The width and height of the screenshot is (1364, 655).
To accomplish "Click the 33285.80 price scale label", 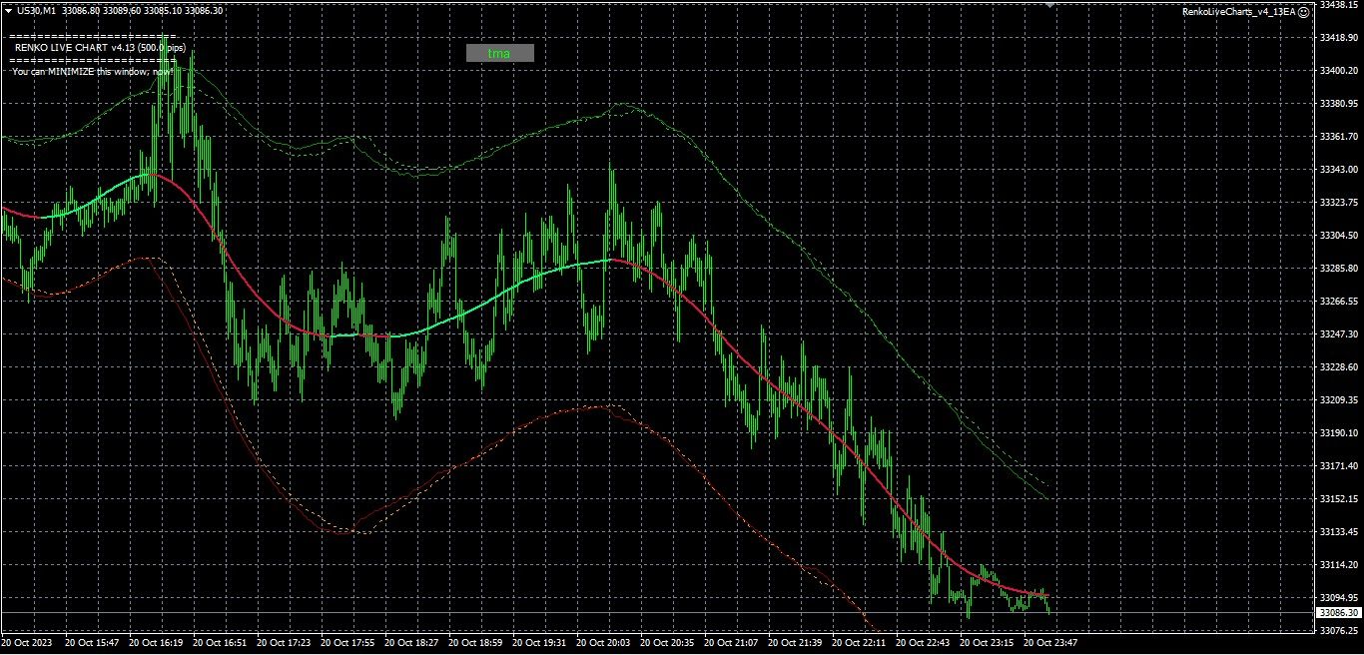I will [x=1338, y=269].
